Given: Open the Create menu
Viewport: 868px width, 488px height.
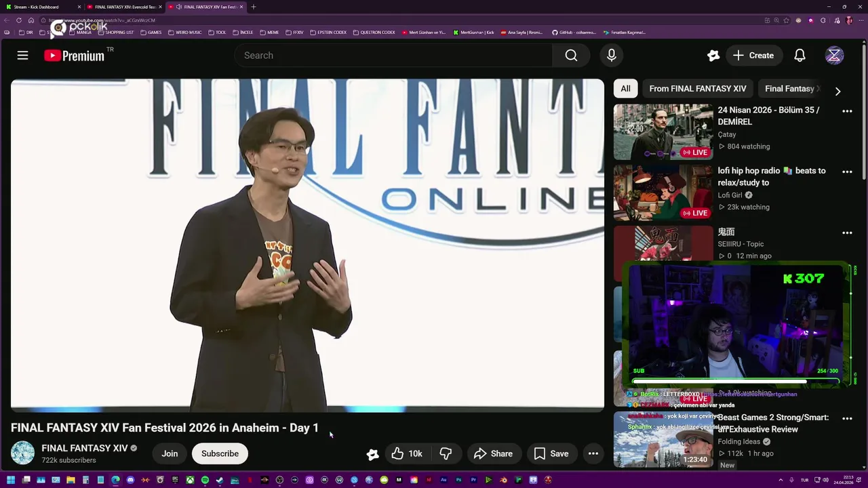Looking at the screenshot, I should tap(753, 56).
